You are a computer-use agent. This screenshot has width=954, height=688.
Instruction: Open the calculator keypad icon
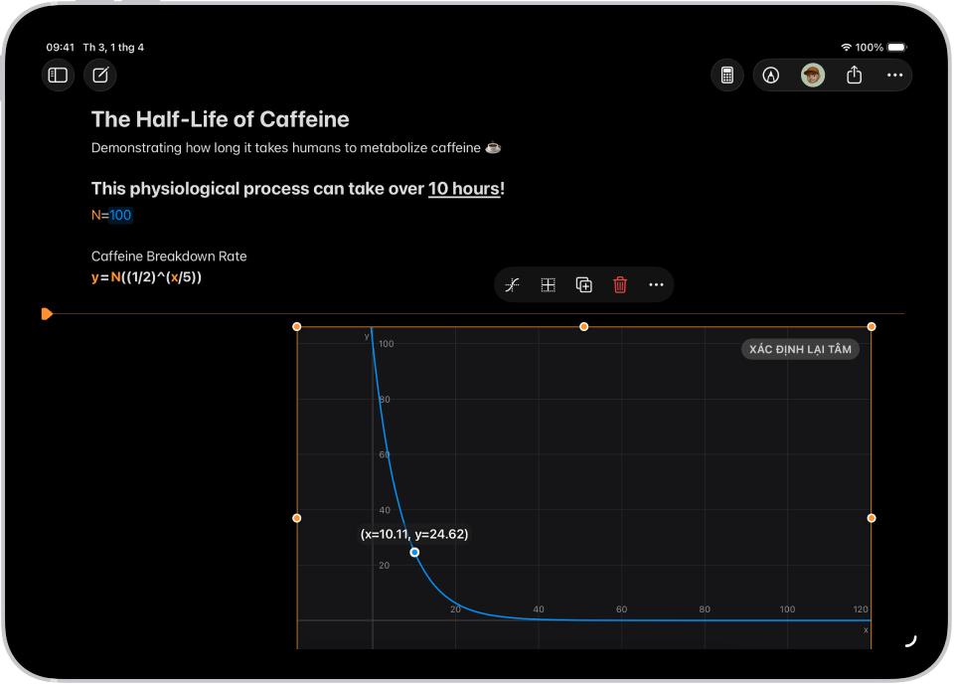pyautogui.click(x=727, y=75)
